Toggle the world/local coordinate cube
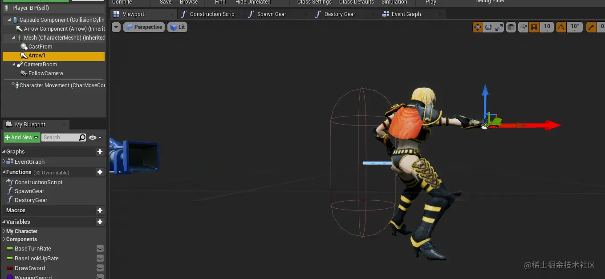Image resolution: width=605 pixels, height=279 pixels. coord(511,27)
